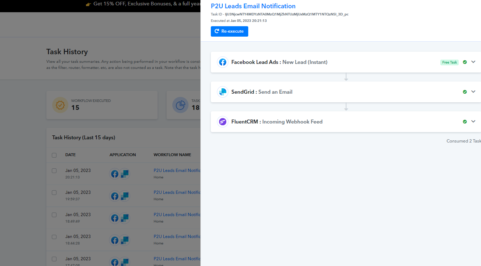Viewport: 481px width, 266px height.
Task: Open the workflow link in the 18:44:28 row
Action: (x=177, y=237)
